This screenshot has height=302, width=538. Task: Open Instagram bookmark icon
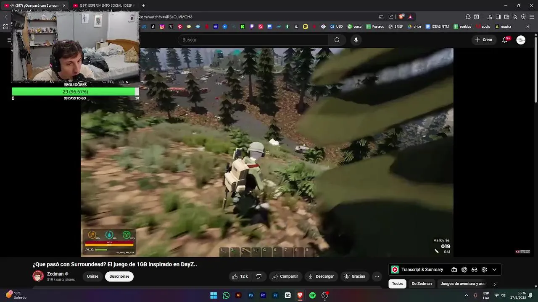162,26
